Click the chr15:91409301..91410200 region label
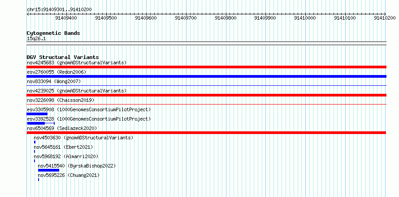This screenshot has height=197, width=399. pyautogui.click(x=59, y=9)
